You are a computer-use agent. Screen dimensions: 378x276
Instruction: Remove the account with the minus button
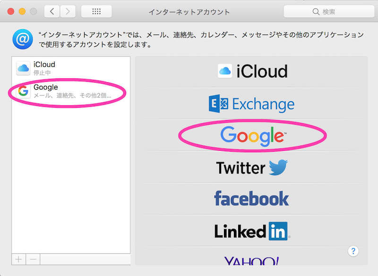(x=33, y=259)
